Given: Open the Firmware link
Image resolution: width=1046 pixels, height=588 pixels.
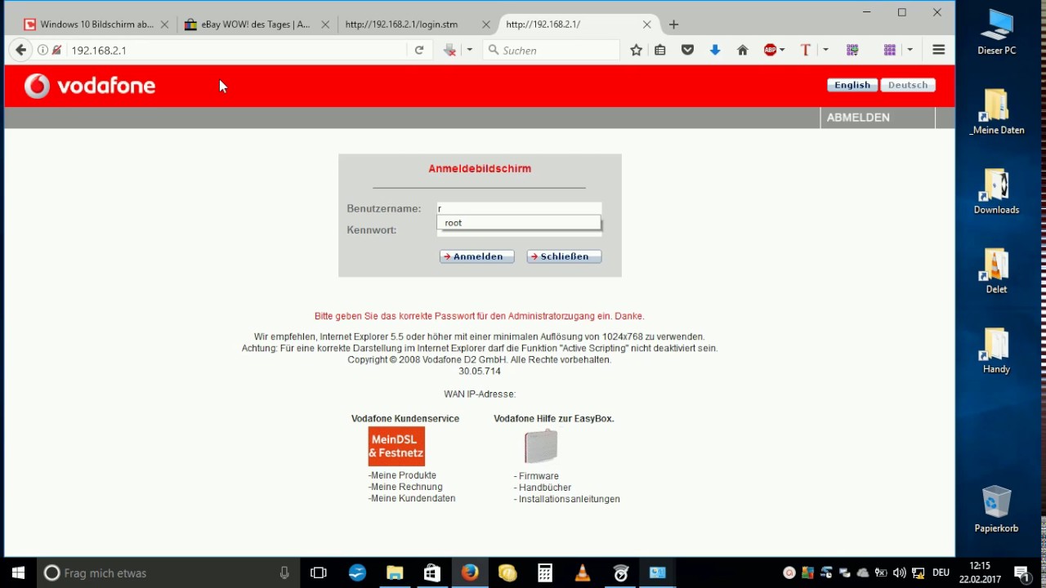Looking at the screenshot, I should (539, 476).
